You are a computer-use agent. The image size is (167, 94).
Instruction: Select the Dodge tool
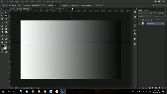(x=6, y=32)
